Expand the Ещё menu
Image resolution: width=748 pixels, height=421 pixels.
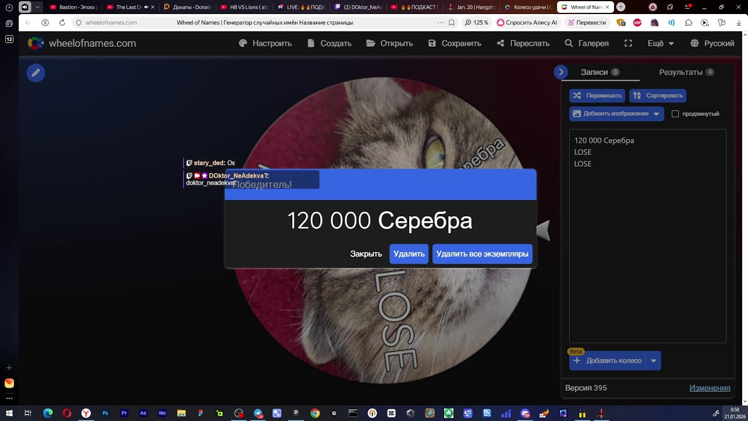pyautogui.click(x=661, y=43)
